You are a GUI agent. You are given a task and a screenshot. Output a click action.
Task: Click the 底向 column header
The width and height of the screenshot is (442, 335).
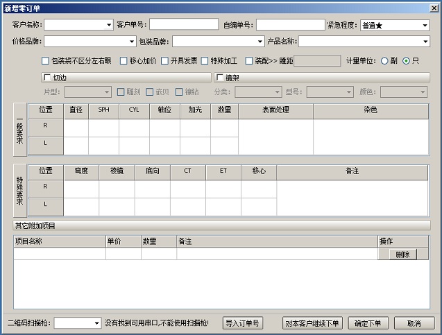pos(153,172)
